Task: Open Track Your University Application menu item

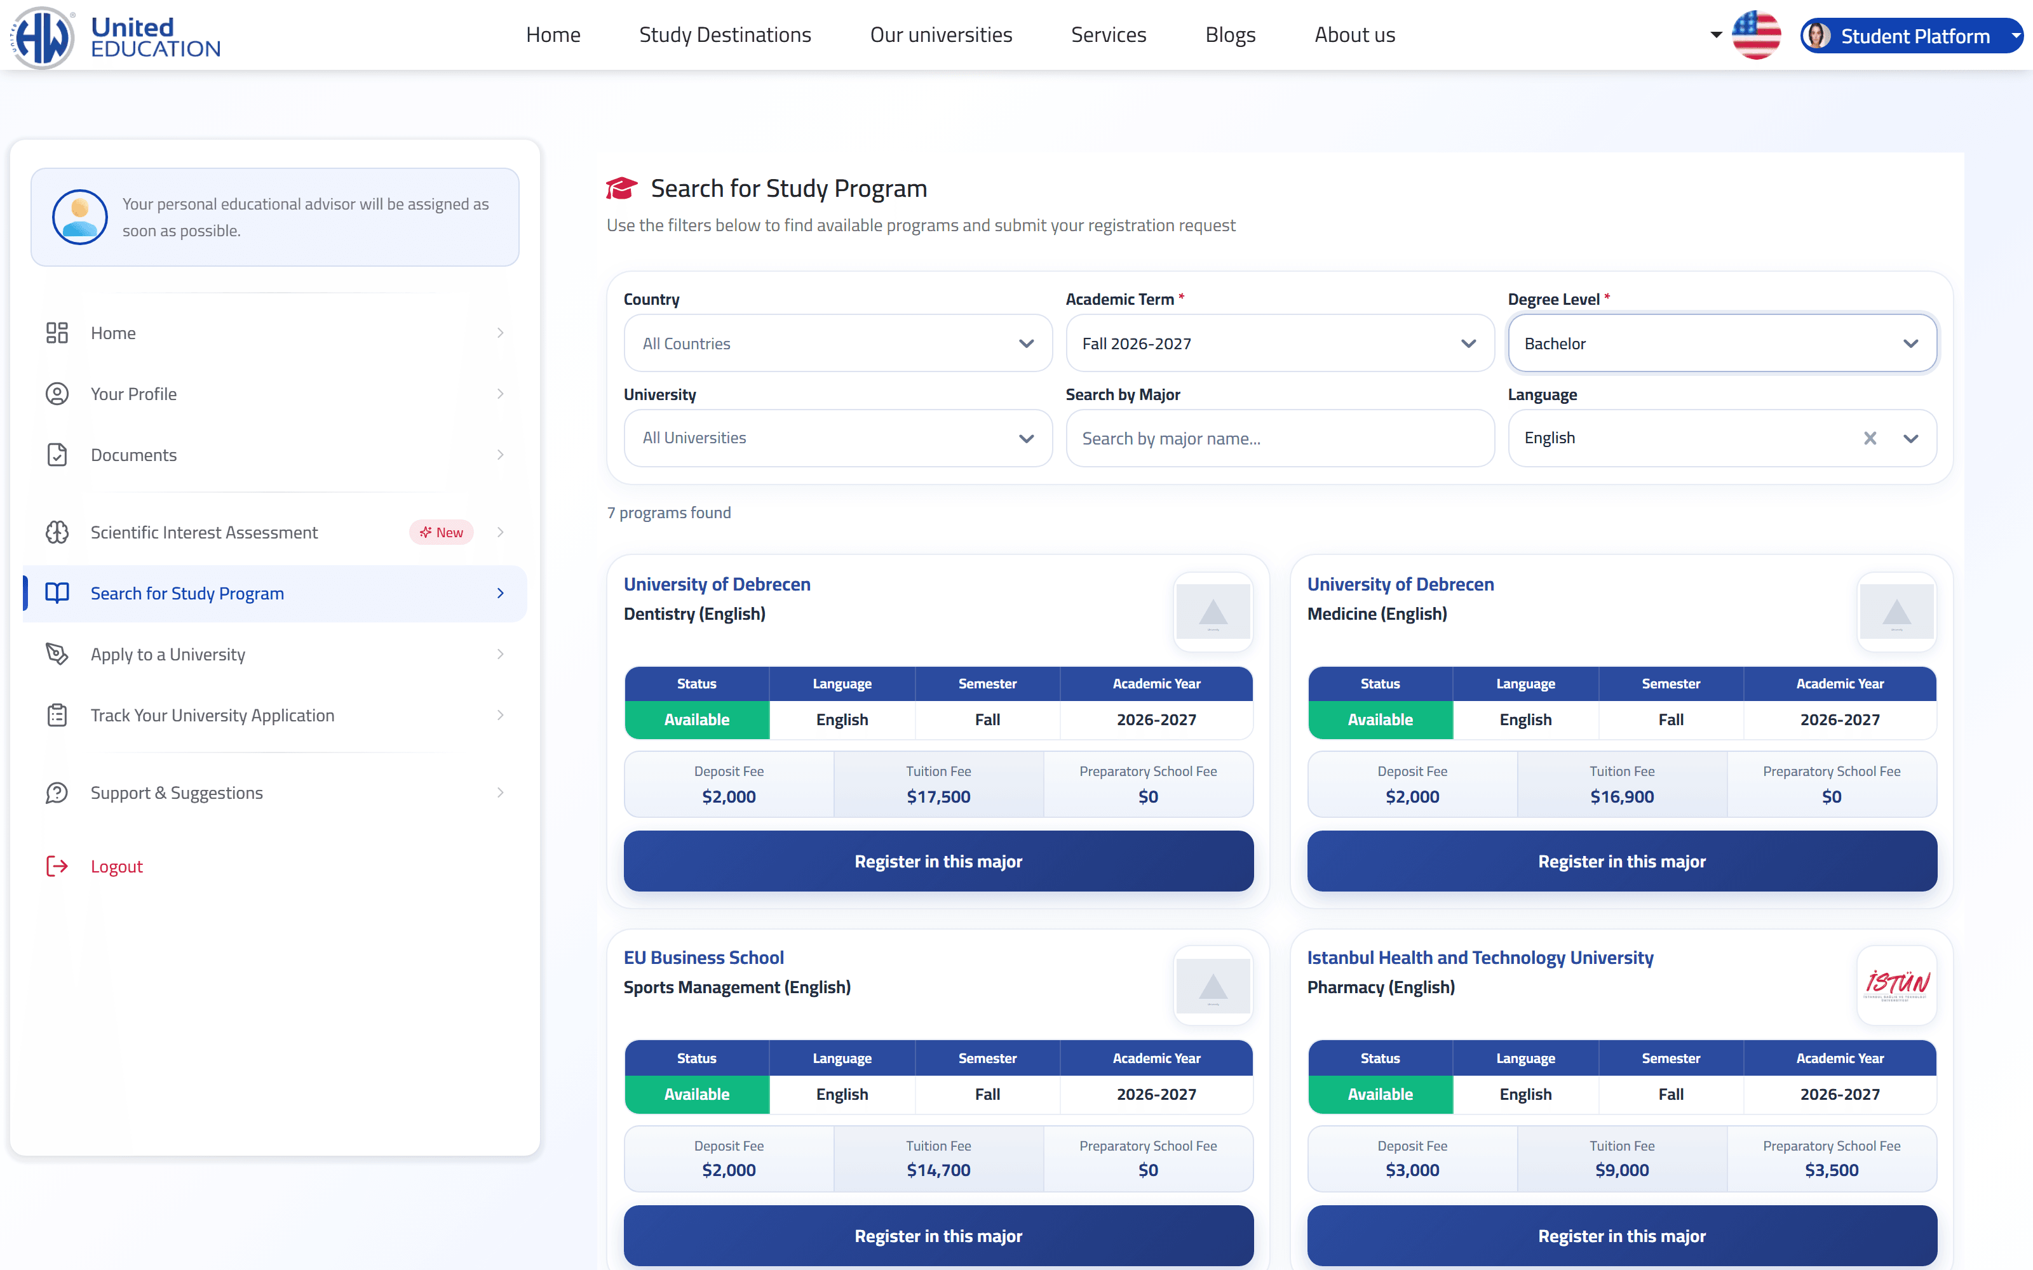Action: (x=276, y=715)
